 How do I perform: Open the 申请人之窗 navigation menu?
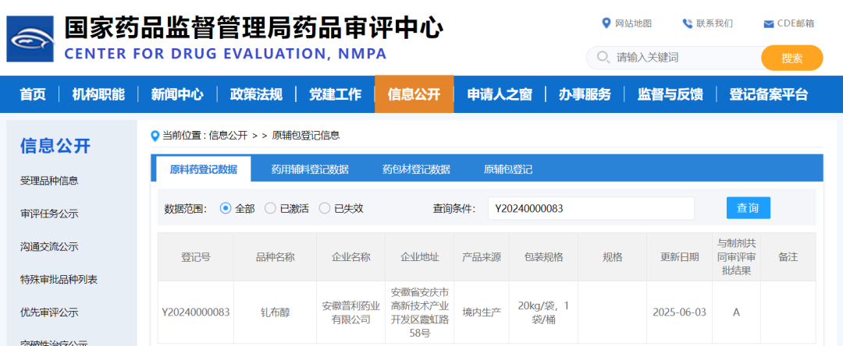coord(500,94)
